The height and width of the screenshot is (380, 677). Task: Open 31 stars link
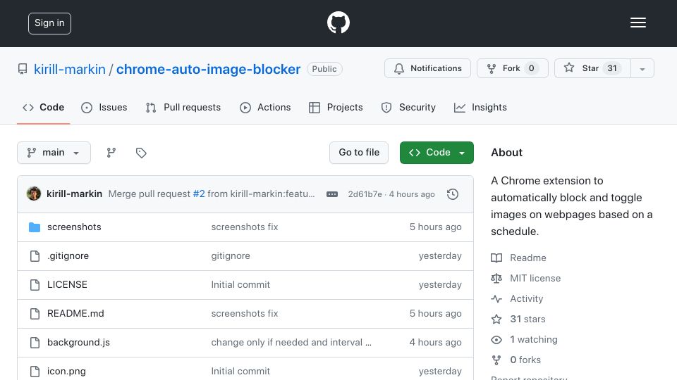[x=518, y=319]
